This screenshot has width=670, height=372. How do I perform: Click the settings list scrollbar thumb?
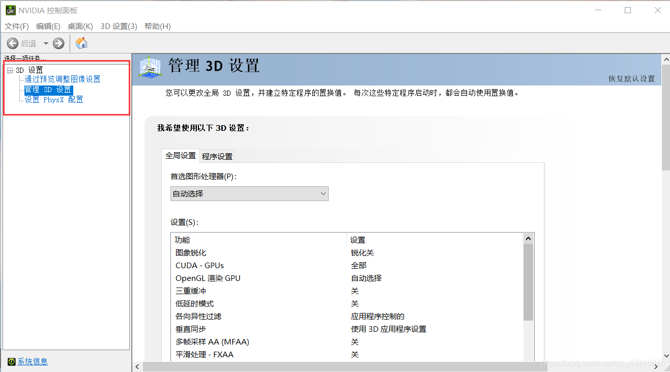pyautogui.click(x=528, y=282)
